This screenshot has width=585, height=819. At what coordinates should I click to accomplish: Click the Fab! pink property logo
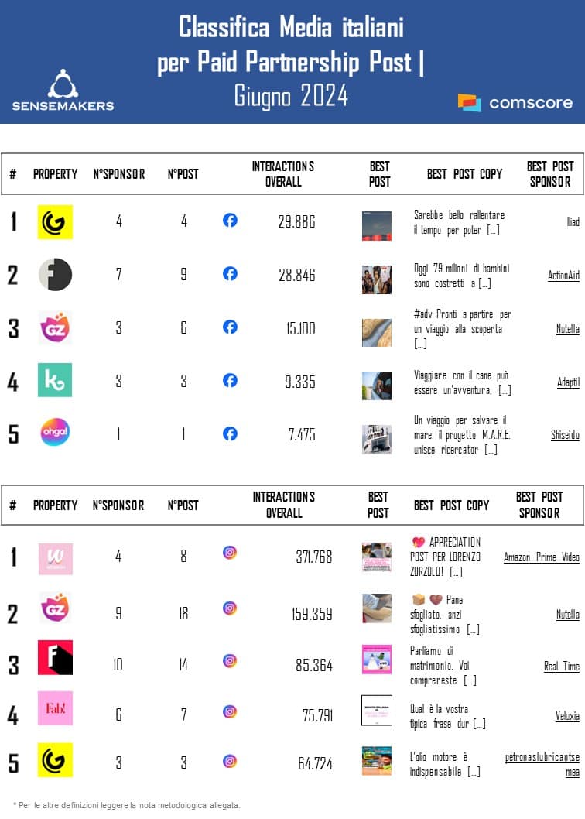tap(55, 708)
